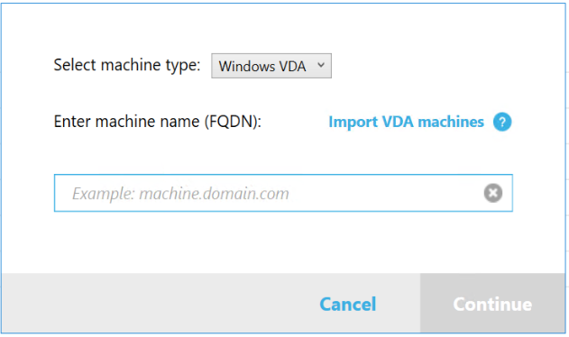Viewport: 569px width, 337px height.
Task: Clear the machine name field with the X icon
Action: pyautogui.click(x=492, y=193)
